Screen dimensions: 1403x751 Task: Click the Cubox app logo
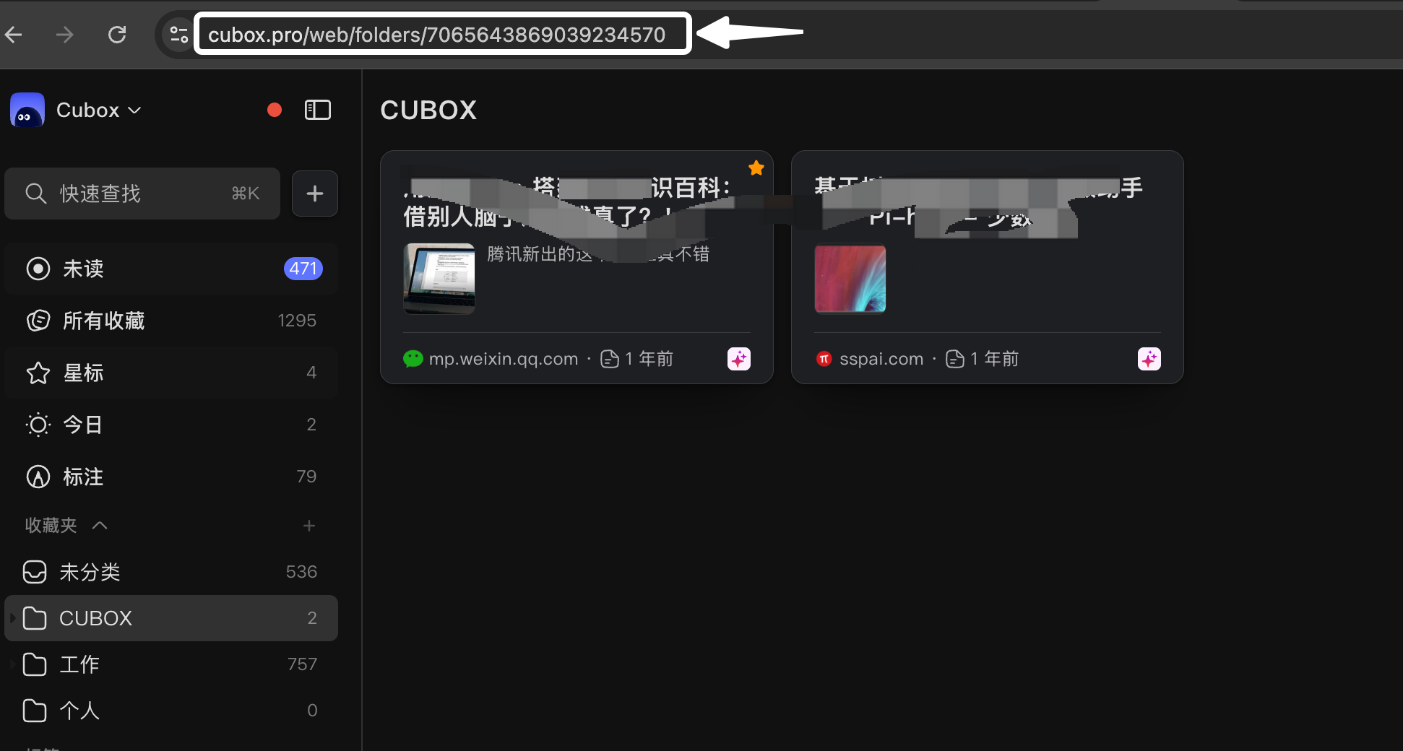(27, 109)
